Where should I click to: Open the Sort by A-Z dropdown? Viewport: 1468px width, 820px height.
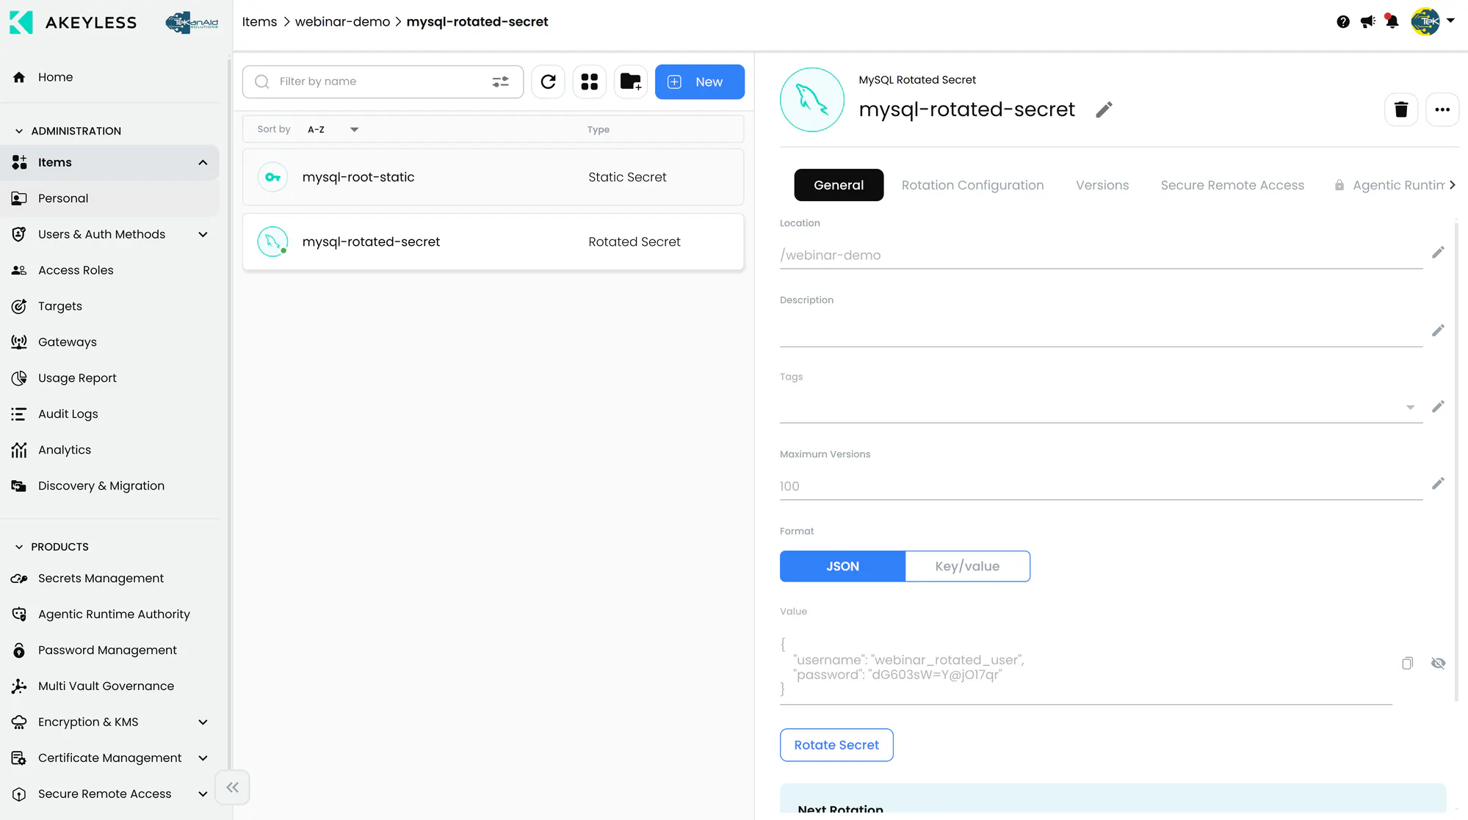(x=333, y=129)
